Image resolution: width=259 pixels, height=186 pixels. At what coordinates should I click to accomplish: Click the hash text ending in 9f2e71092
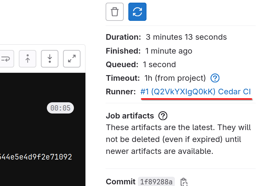[x=36, y=157]
